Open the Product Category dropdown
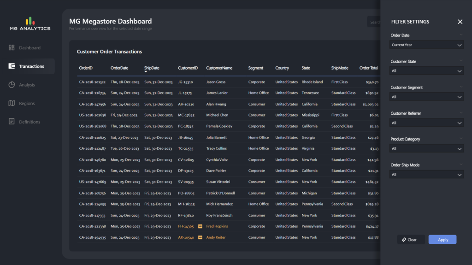This screenshot has height=265, width=472. click(426, 148)
